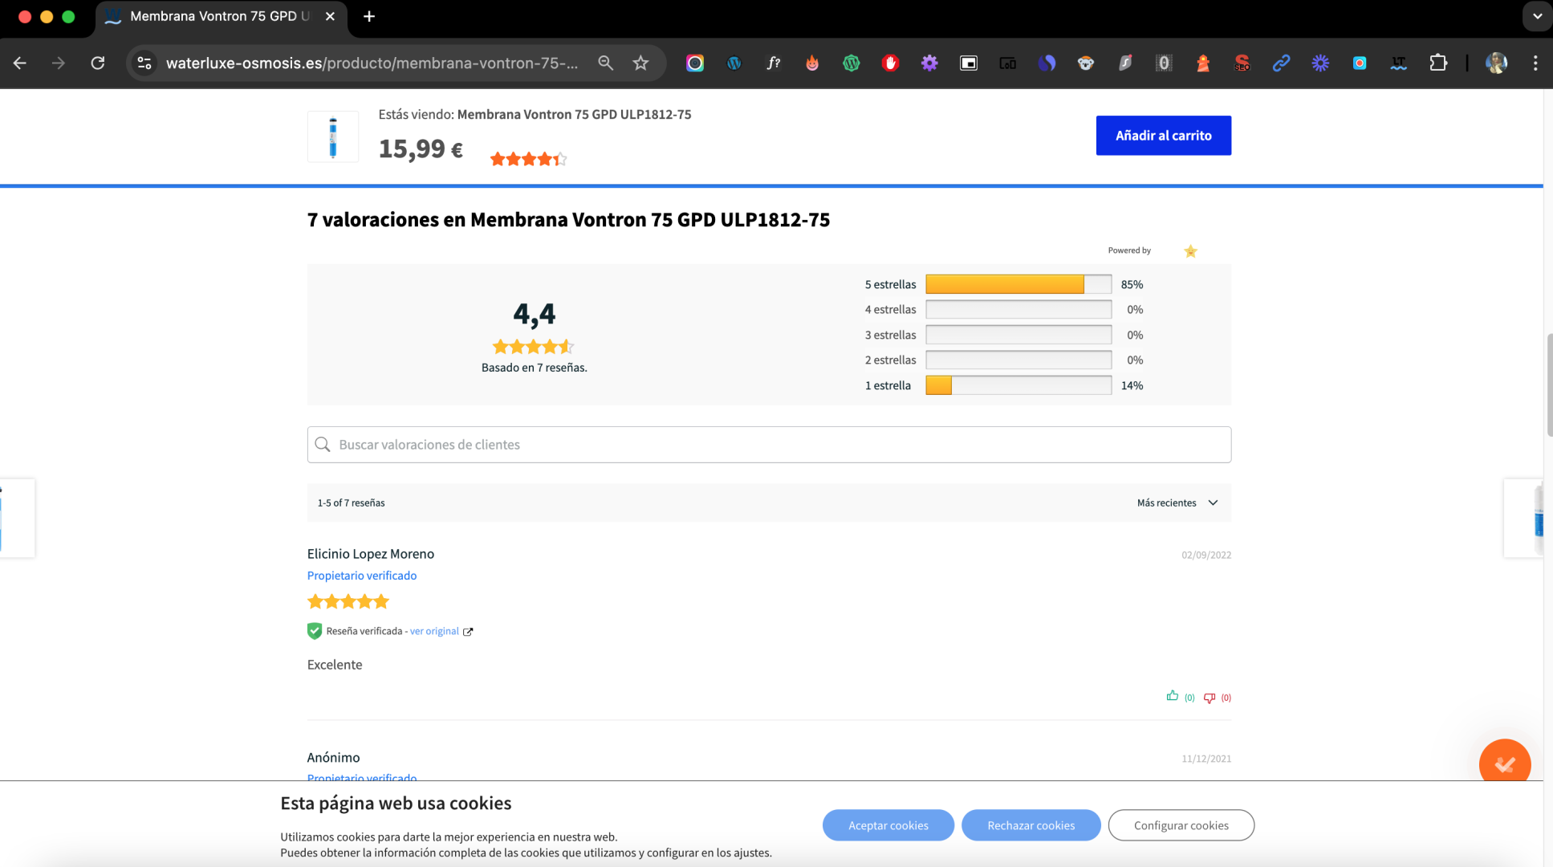Filter reviews by 5 estrellas bar
The width and height of the screenshot is (1553, 867).
(x=1018, y=284)
